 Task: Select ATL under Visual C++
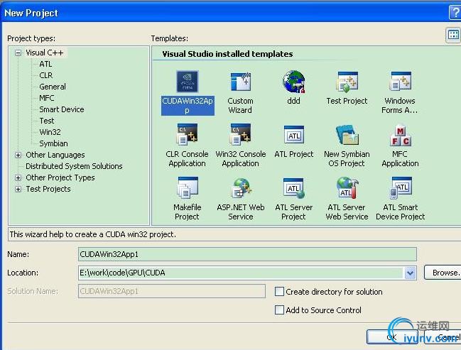[45, 64]
